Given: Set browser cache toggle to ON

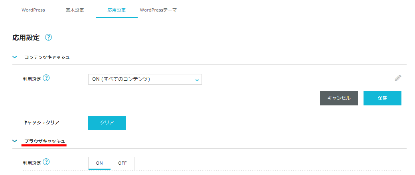Looking at the screenshot, I should [99, 163].
